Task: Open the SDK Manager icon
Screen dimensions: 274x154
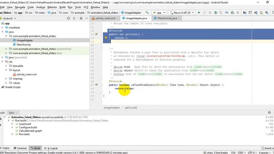Action: tap(267, 12)
